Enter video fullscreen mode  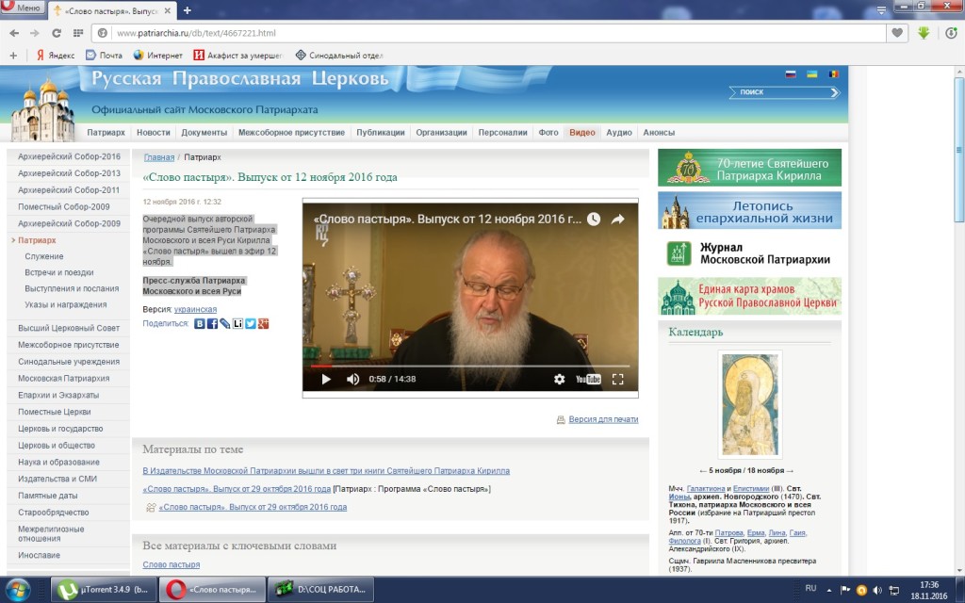pyautogui.click(x=618, y=379)
